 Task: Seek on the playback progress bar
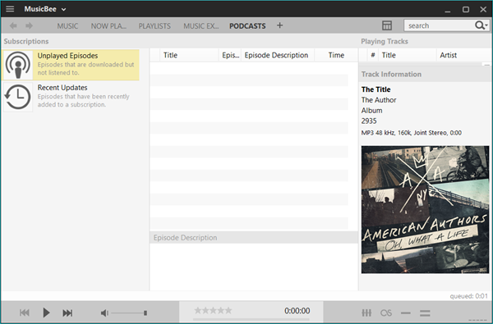251,320
